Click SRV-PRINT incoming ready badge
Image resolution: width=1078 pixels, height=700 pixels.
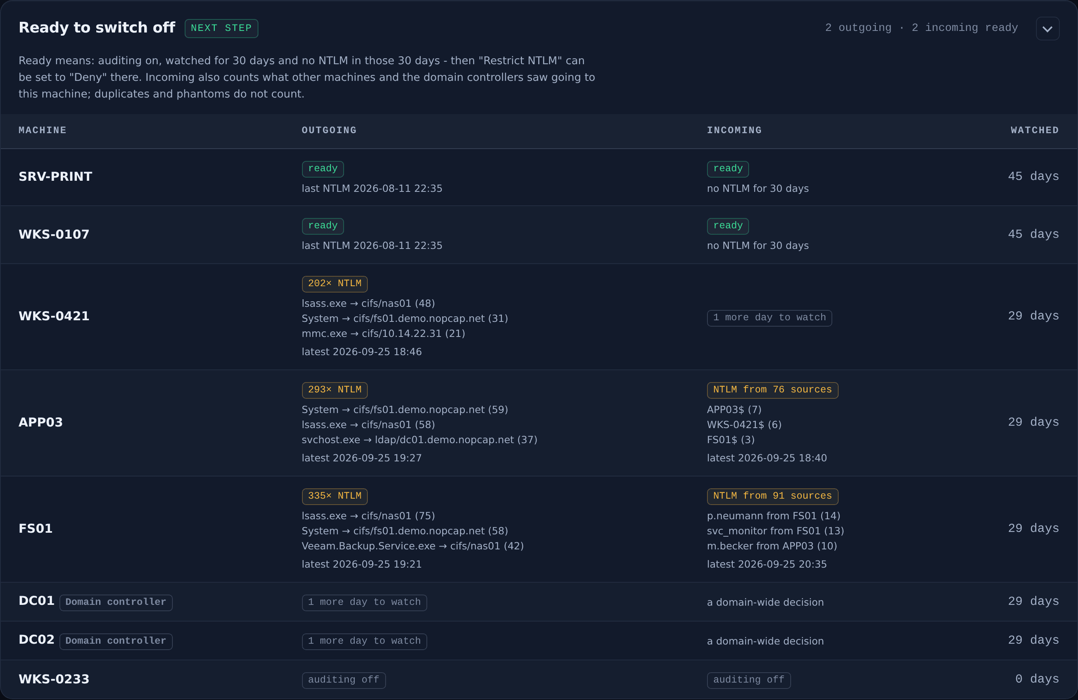pyautogui.click(x=728, y=169)
